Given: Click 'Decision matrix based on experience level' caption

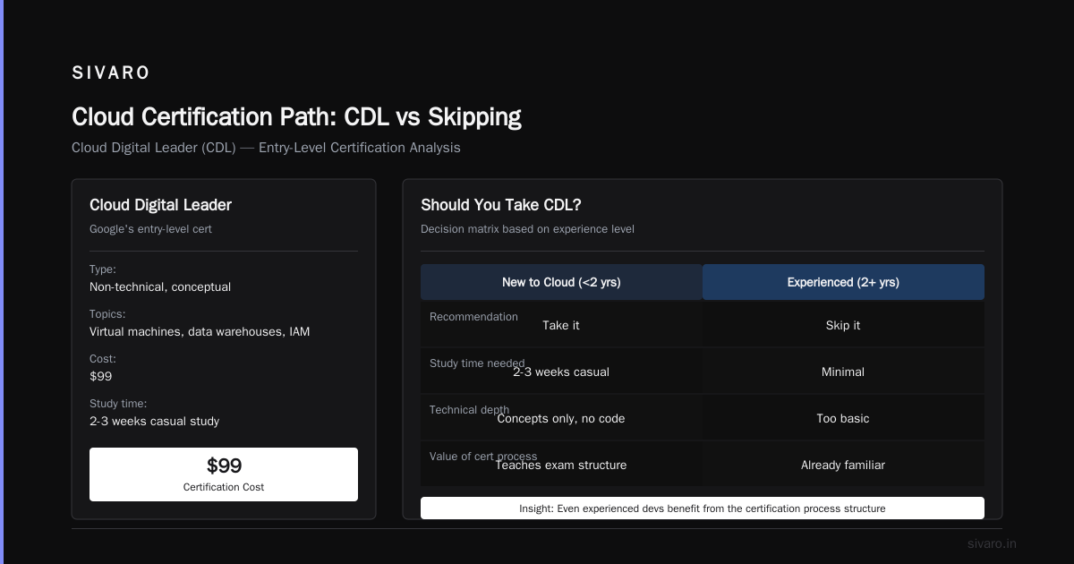Looking at the screenshot, I should click(527, 229).
